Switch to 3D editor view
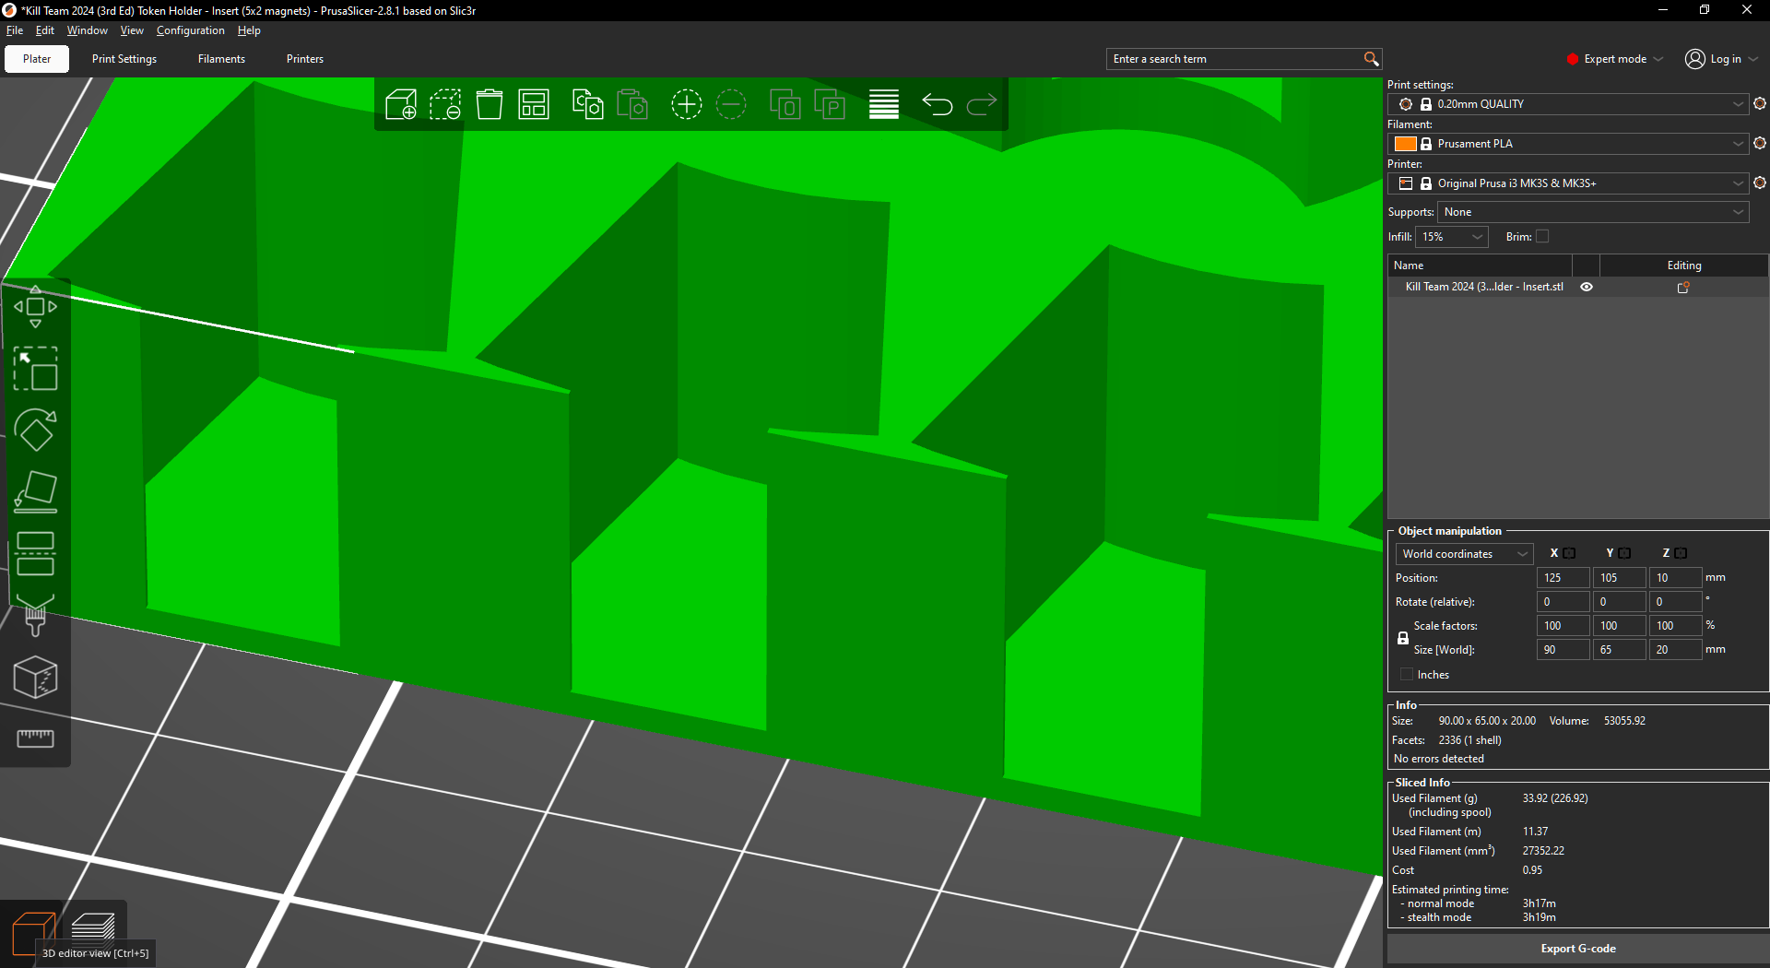 click(x=33, y=933)
